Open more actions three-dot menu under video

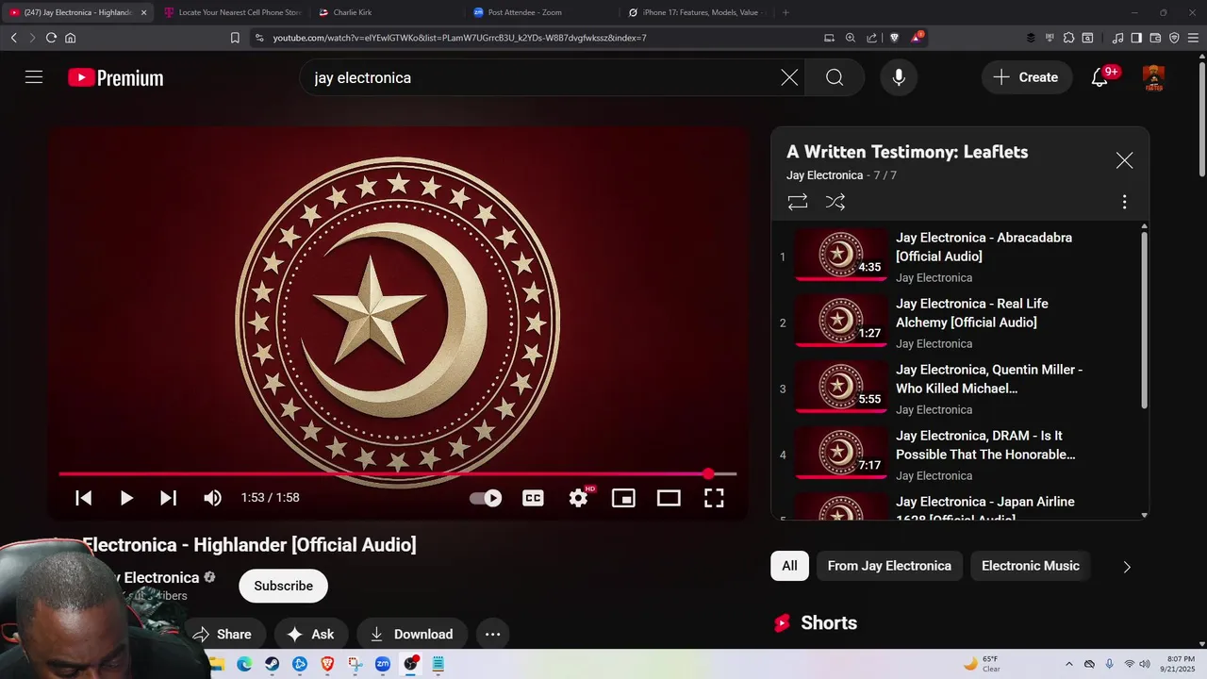(492, 635)
